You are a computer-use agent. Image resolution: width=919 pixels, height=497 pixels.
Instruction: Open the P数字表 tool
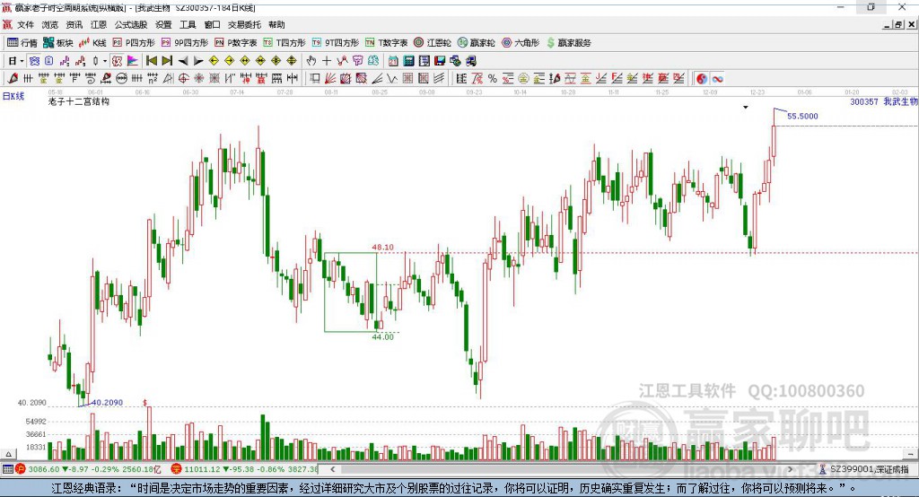point(236,43)
